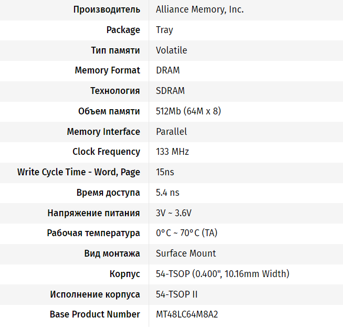Click the 54-TSOP II package value
Viewport: 343px width, 328px height.
click(176, 294)
